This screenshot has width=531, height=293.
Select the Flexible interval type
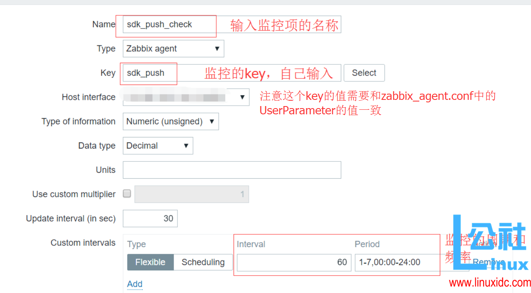[150, 262]
